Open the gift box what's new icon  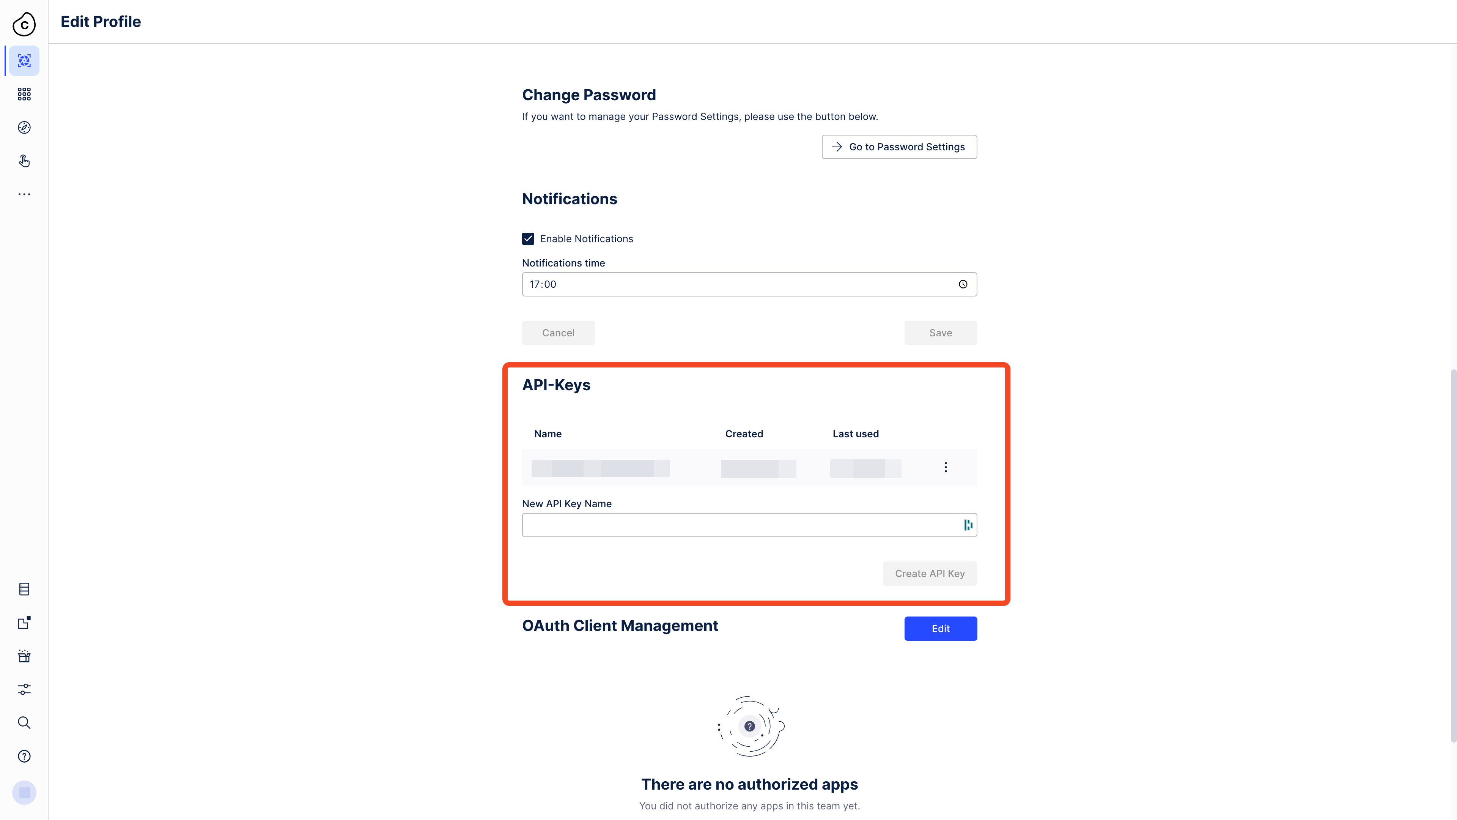[x=24, y=656]
